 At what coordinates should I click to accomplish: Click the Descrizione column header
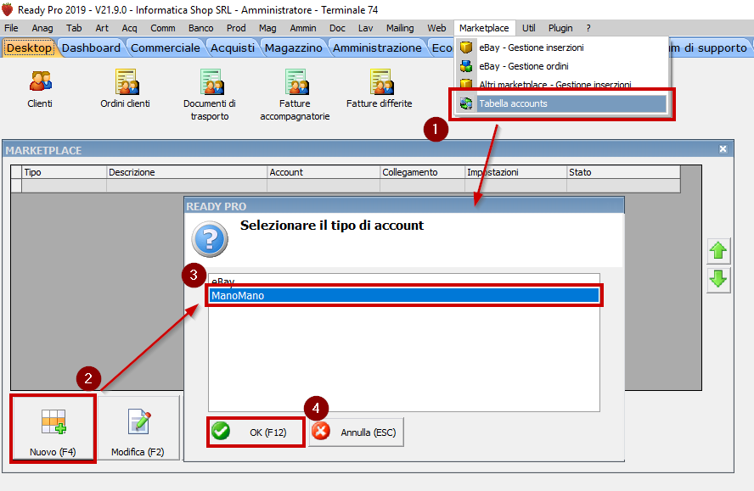(x=187, y=172)
